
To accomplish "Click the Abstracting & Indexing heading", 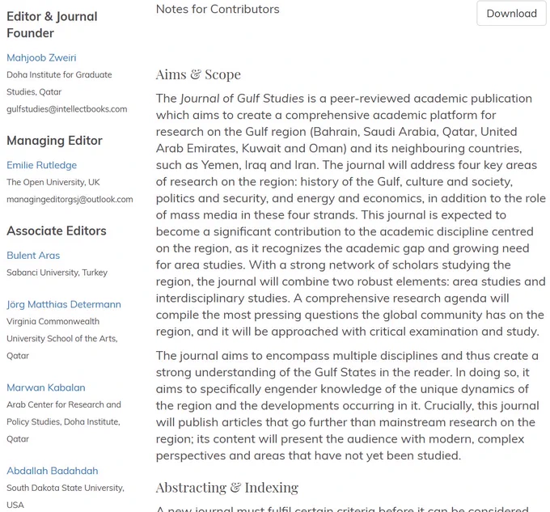I will (227, 488).
